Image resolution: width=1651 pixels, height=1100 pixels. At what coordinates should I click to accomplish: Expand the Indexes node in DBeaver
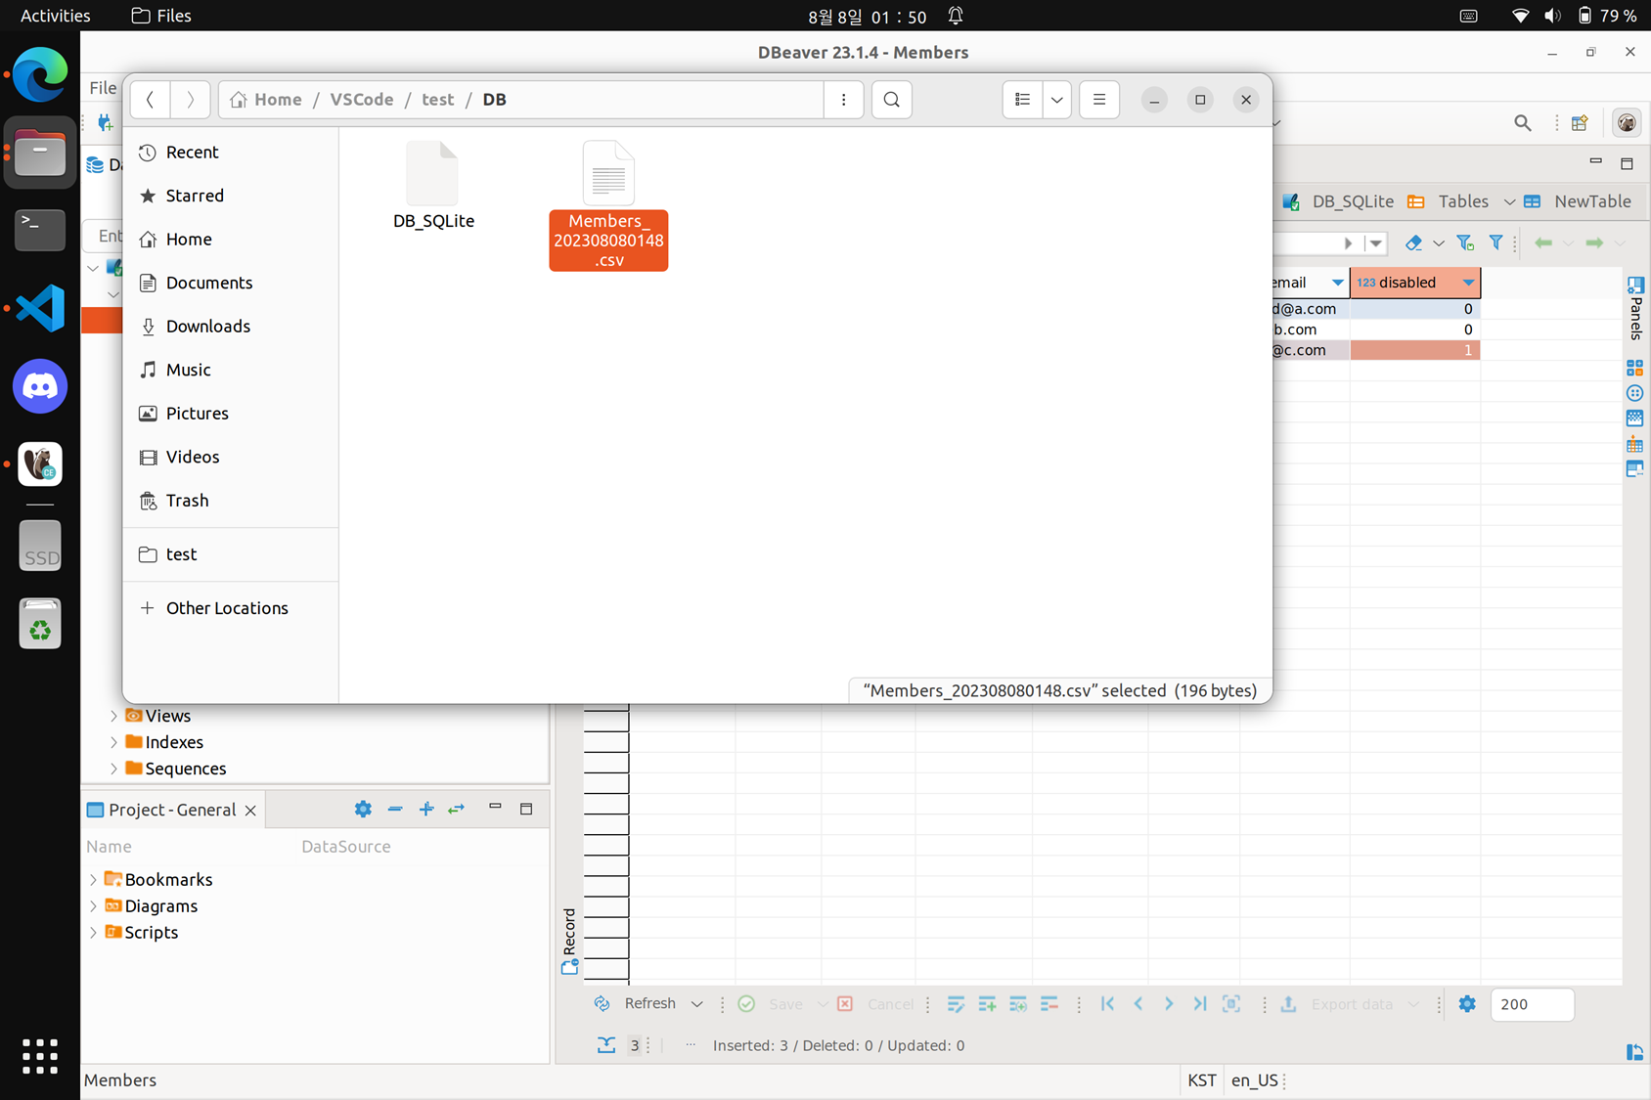[113, 743]
